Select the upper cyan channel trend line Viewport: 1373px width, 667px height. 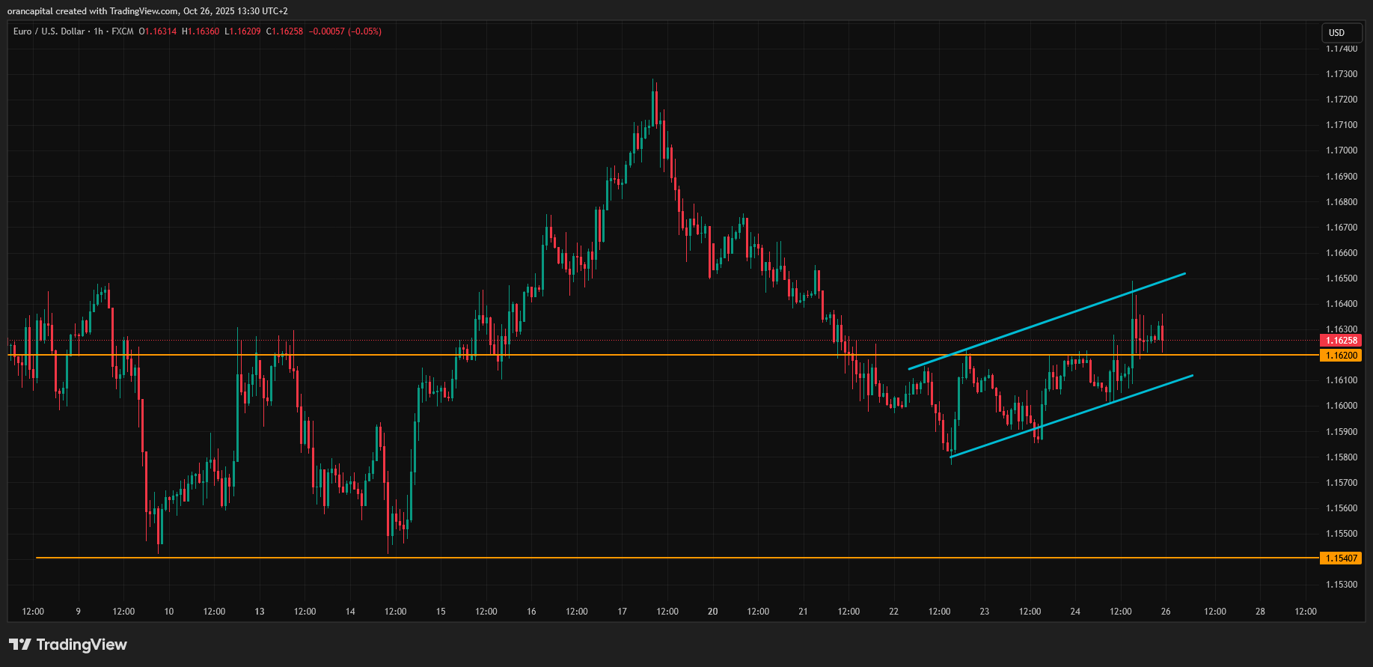point(1048,321)
